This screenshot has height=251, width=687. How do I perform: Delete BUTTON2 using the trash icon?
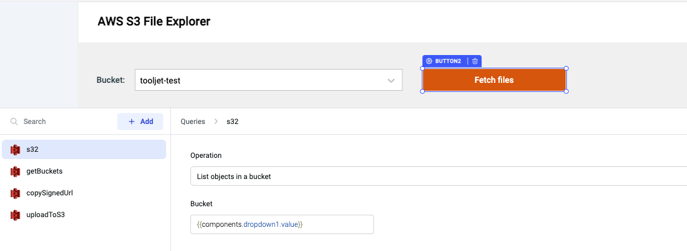[475, 61]
